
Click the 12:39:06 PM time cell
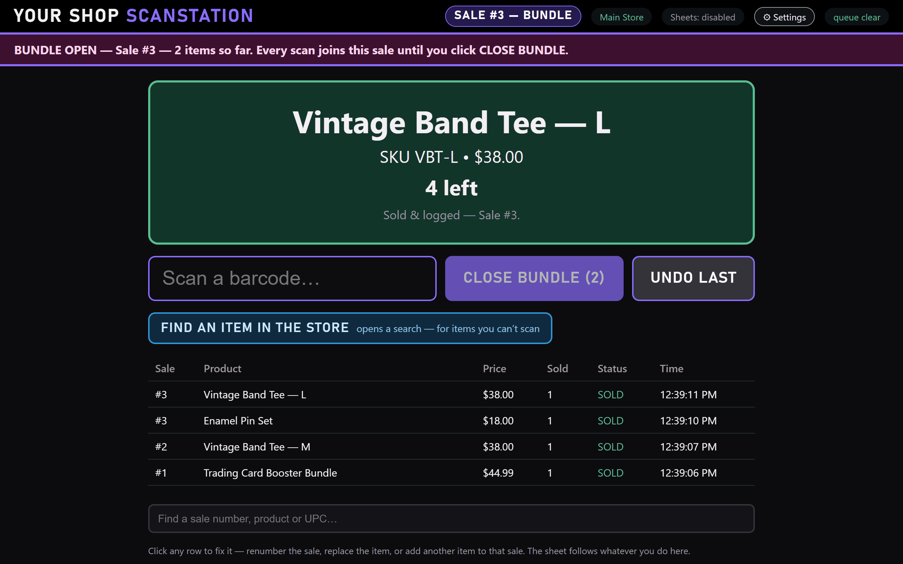tap(688, 473)
